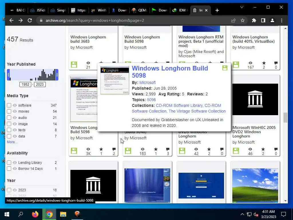Image resolution: width=293 pixels, height=220 pixels.
Task: Open Chrome three-dot menu
Action: coord(282,20)
